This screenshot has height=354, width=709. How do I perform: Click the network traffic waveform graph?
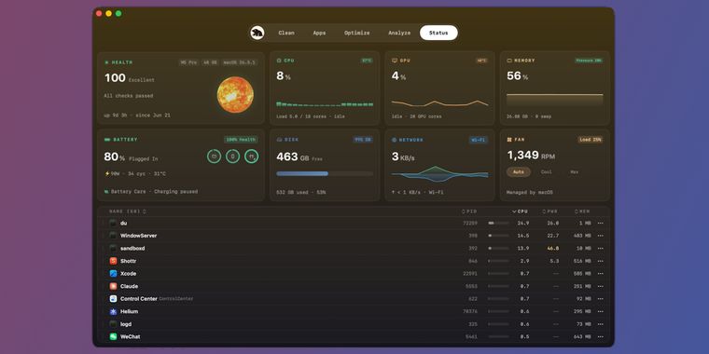point(440,174)
